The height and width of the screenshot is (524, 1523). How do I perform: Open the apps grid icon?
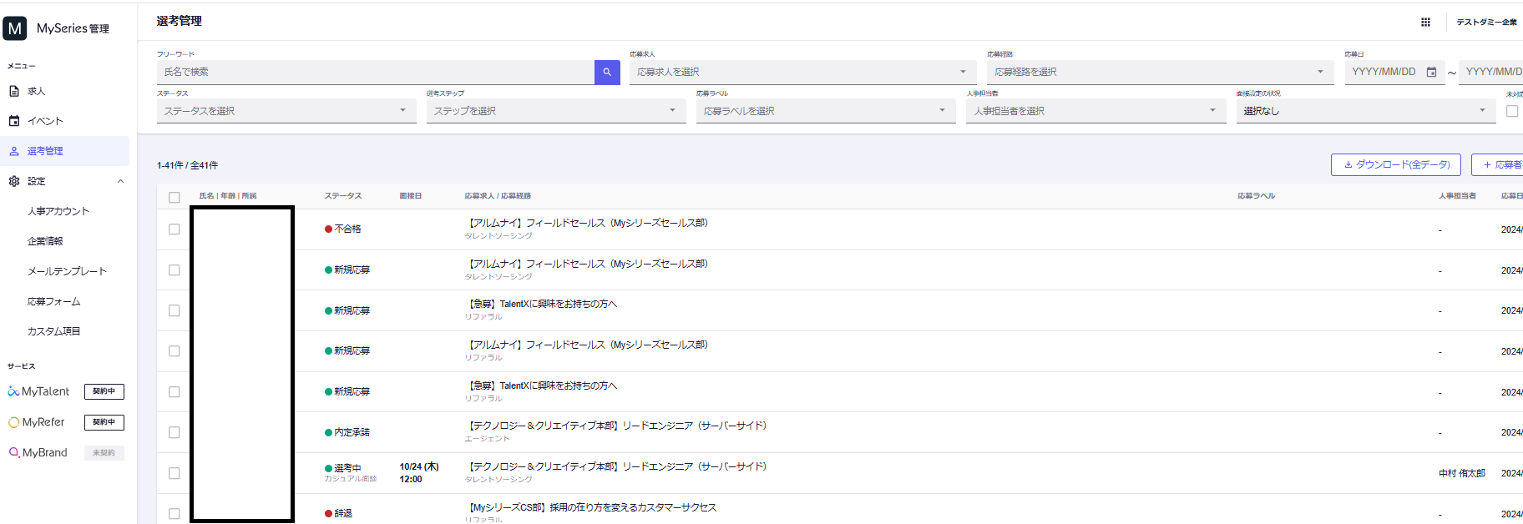[x=1425, y=23]
